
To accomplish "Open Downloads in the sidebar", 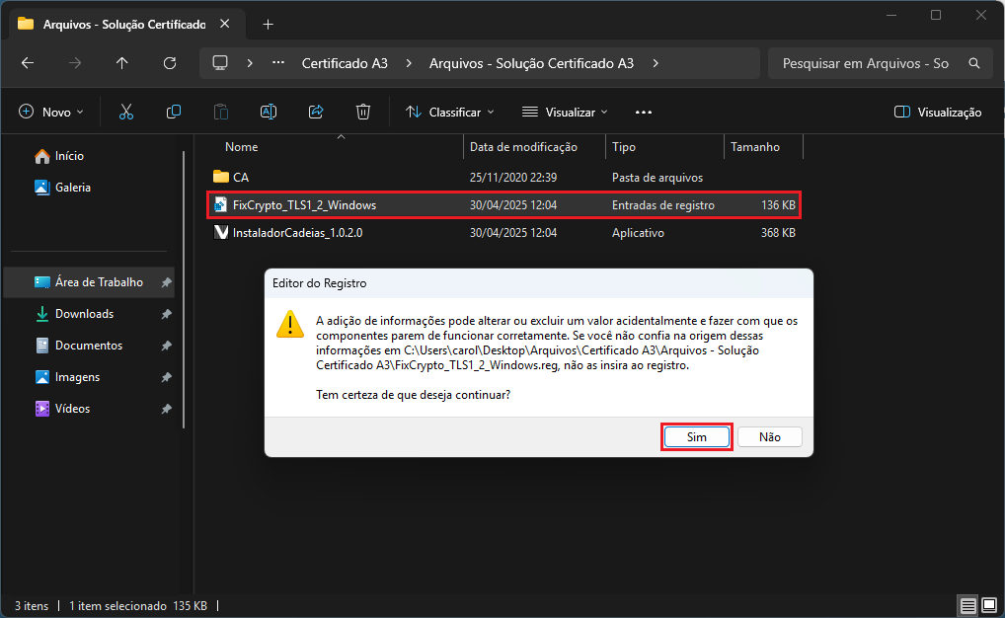I will coord(84,314).
